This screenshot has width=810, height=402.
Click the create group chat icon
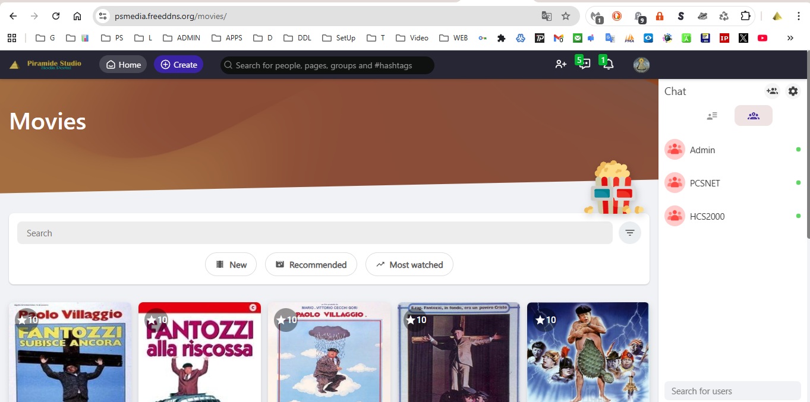coord(772,91)
